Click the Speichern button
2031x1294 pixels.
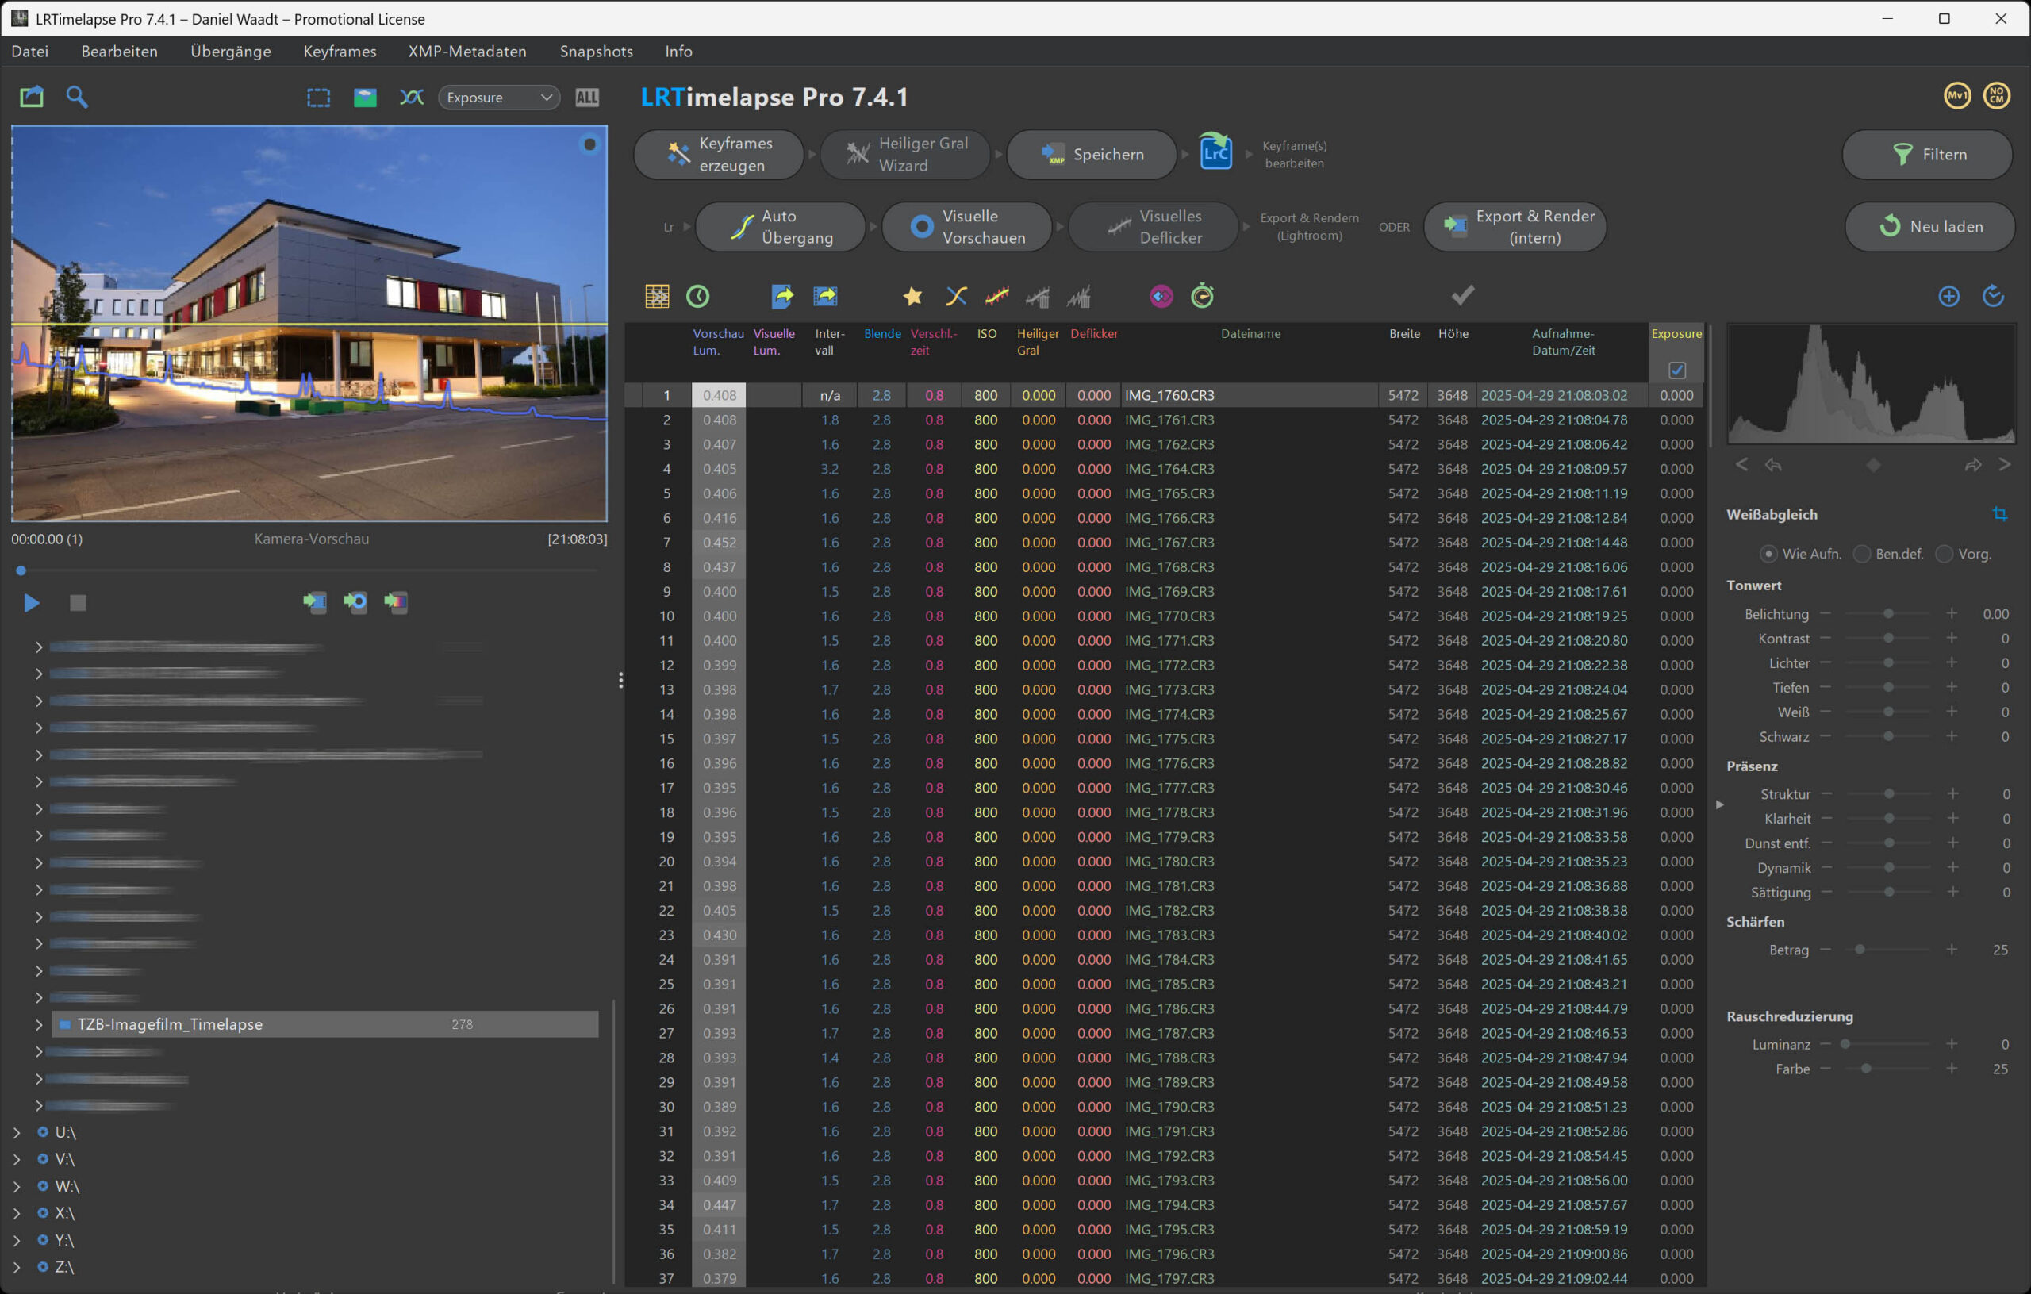1091,155
